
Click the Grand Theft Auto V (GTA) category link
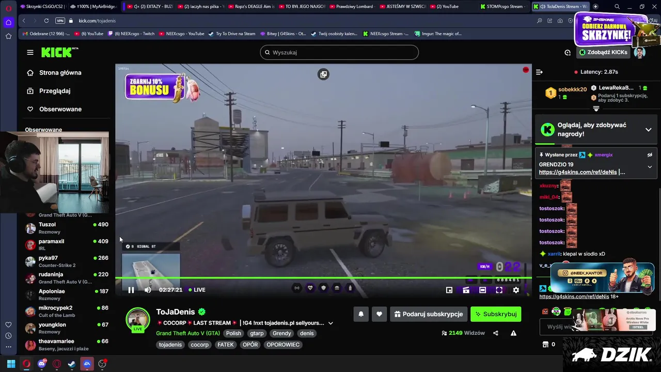(188, 333)
